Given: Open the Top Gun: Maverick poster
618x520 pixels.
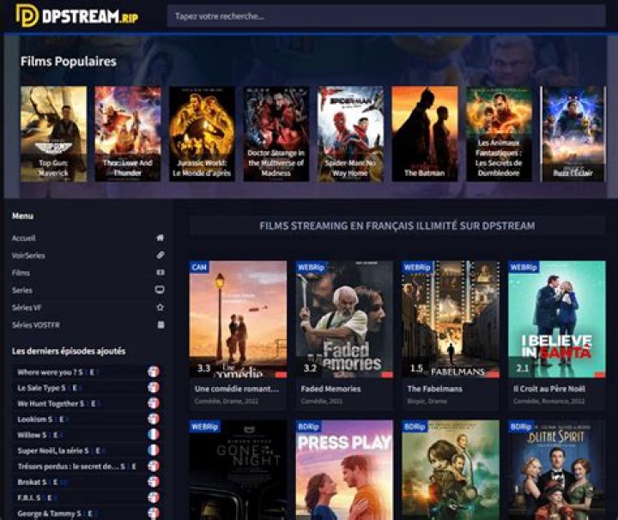Looking at the screenshot, I should [x=53, y=134].
